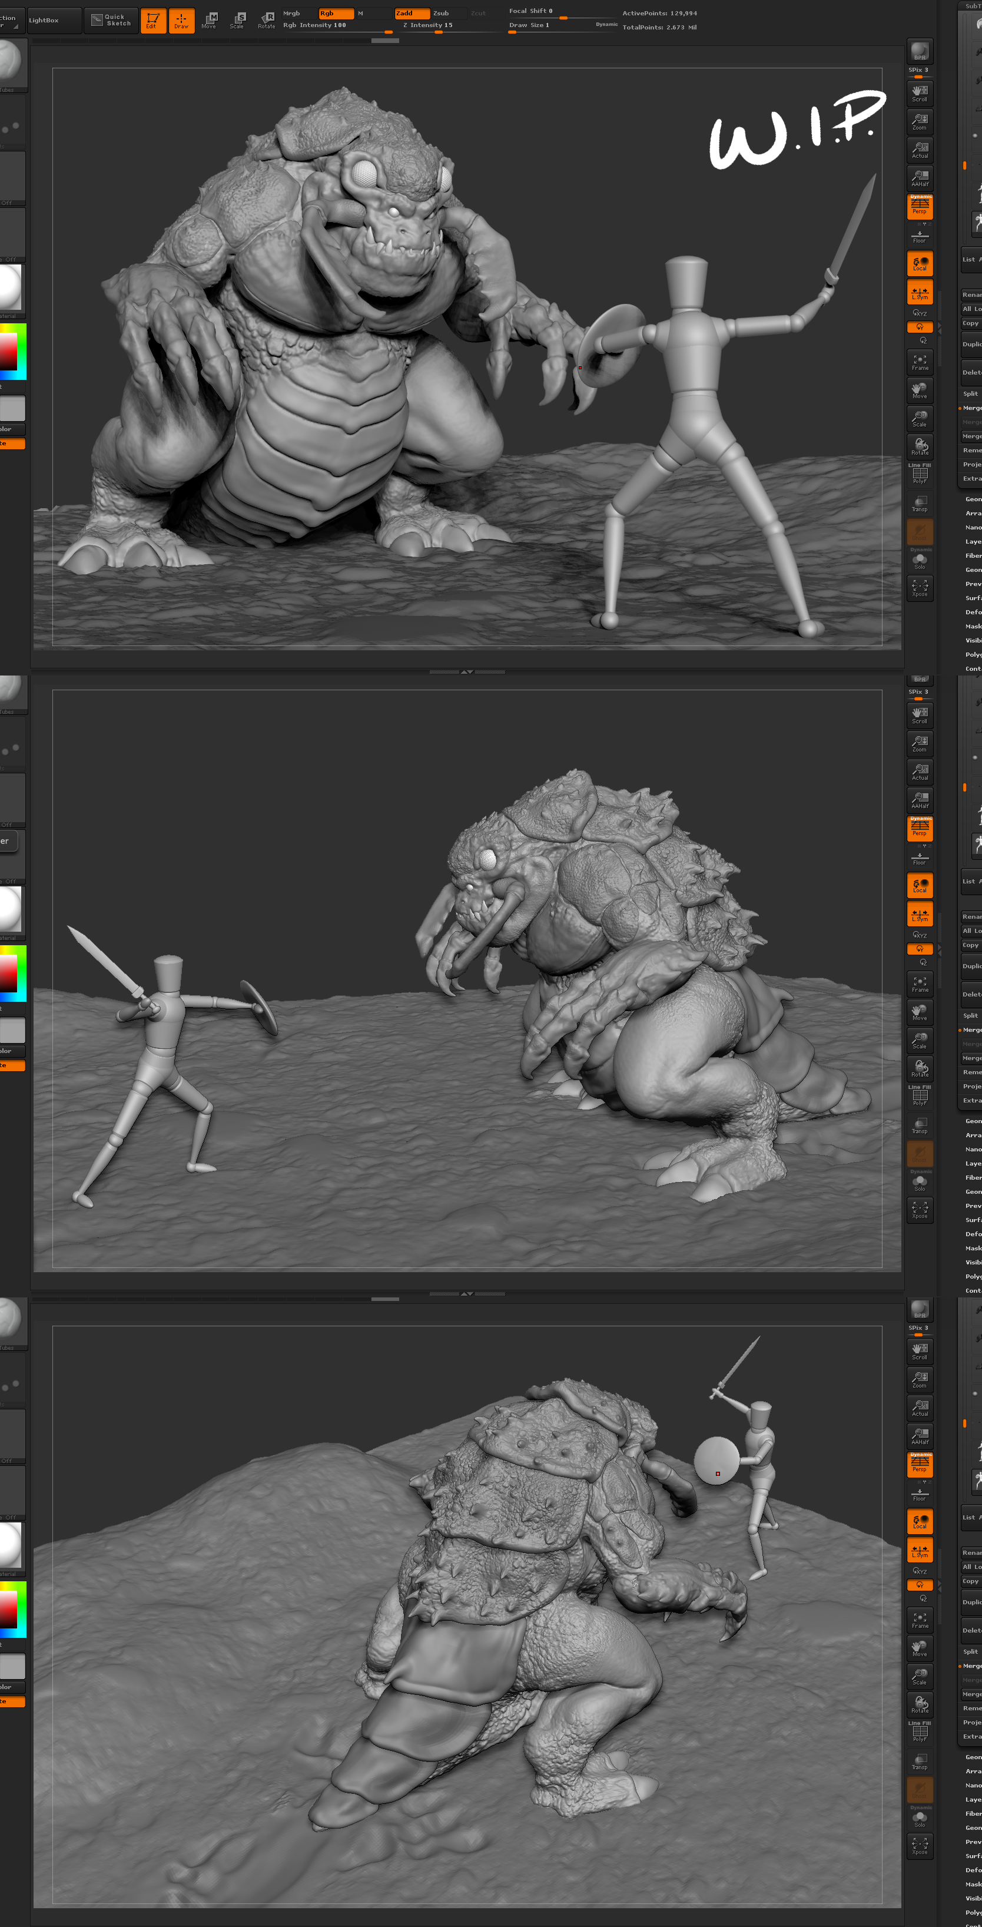The image size is (982, 1927).
Task: Toggle Zadd sculpt mode
Action: pyautogui.click(x=412, y=14)
